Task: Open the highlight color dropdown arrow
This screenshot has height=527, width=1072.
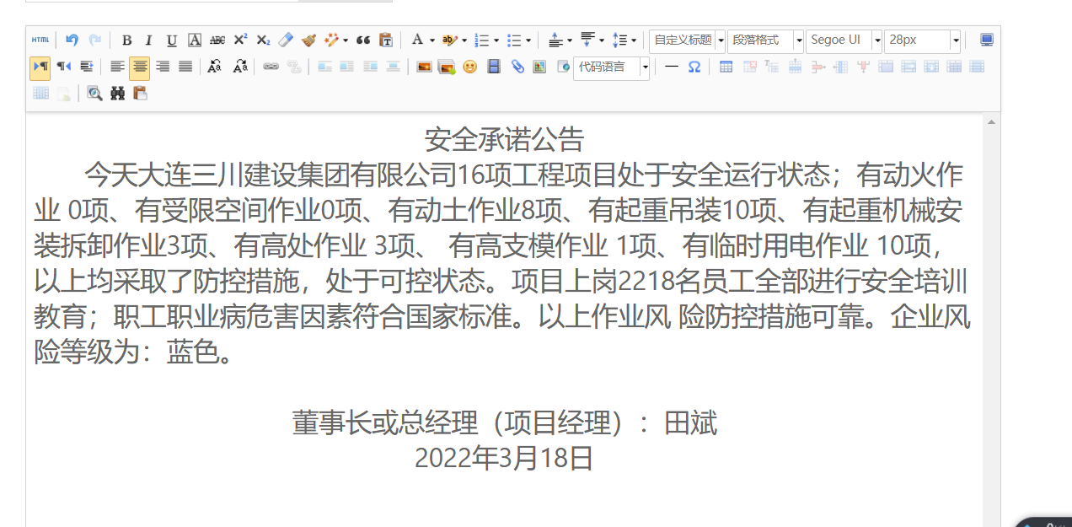Action: [x=464, y=40]
